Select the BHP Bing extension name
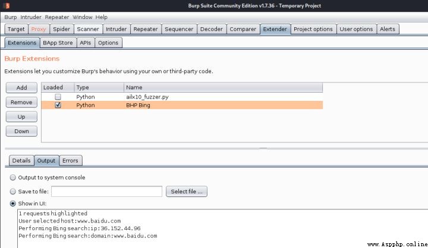 click(x=138, y=105)
